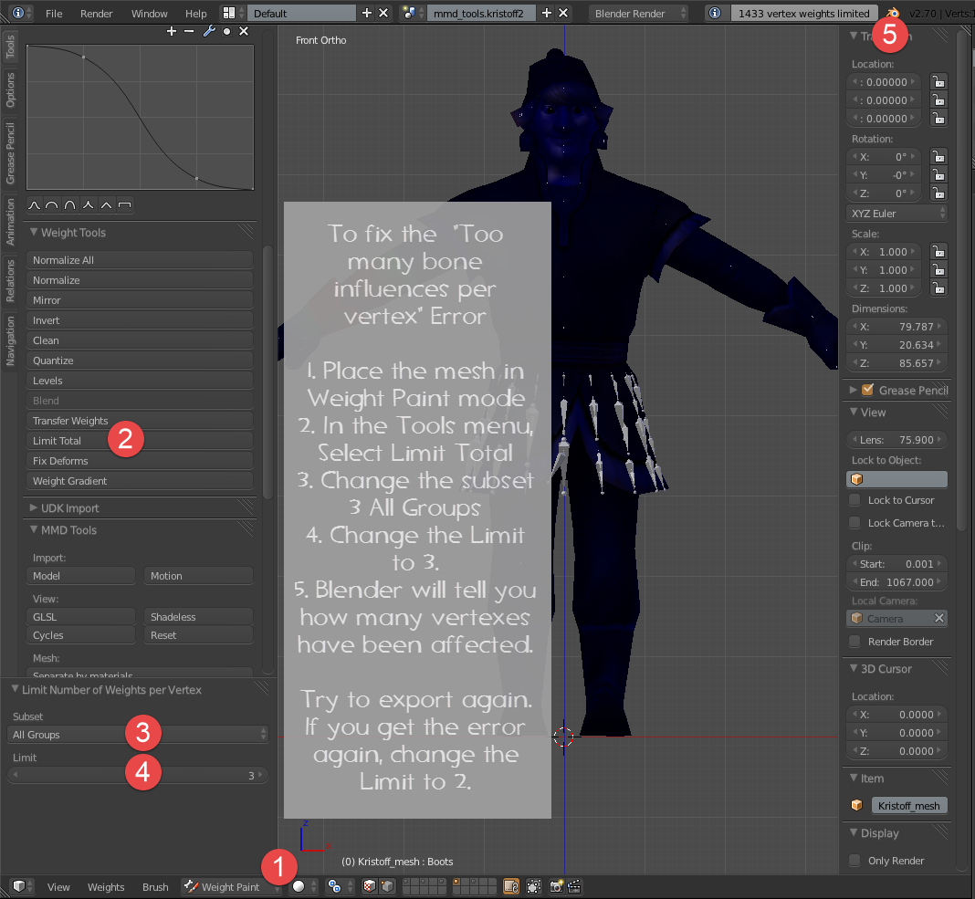Switch to Options tab in tool shelf
975x899 pixels.
pos(10,89)
